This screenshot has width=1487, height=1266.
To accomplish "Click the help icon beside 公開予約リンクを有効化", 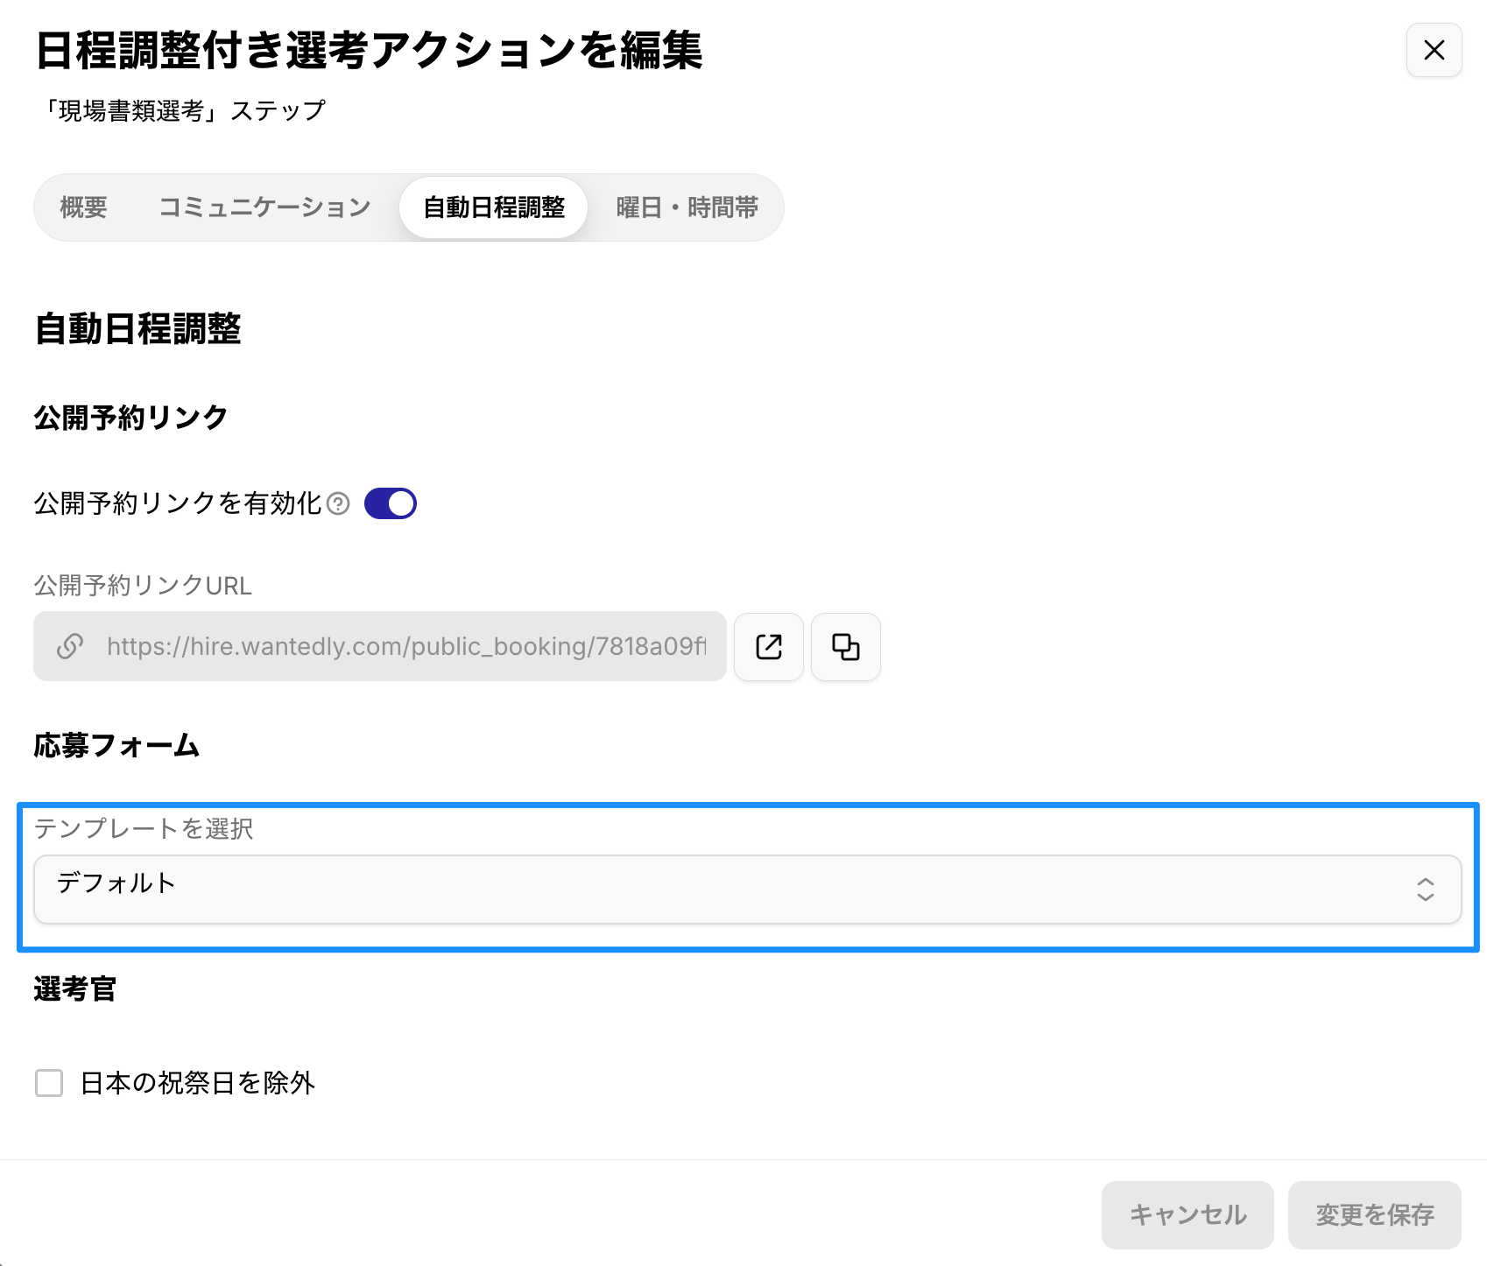I will 338,503.
